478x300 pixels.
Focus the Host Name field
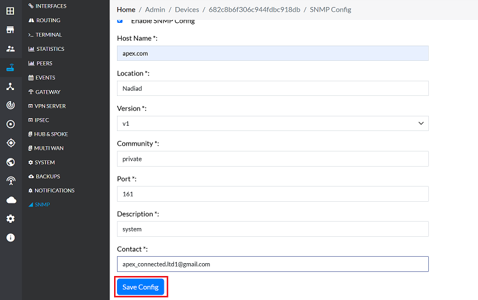point(273,53)
